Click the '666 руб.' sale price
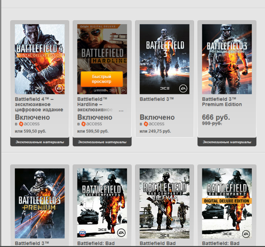Image resolution: width=265 pixels, height=247 pixels. (x=216, y=117)
